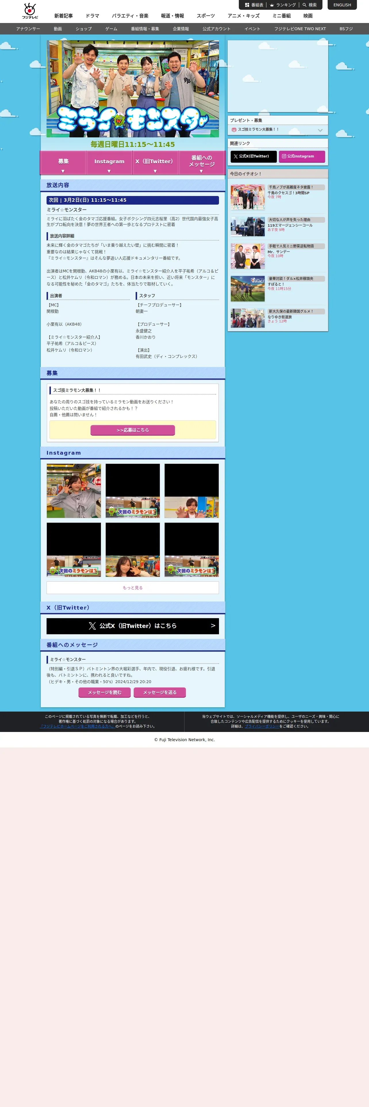
Task: Go to 番組情報・募集 in sub navigation
Action: (x=145, y=29)
